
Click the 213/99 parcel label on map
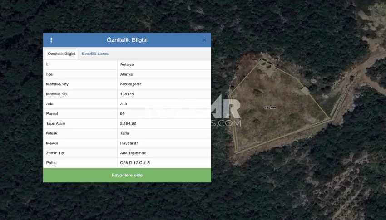[270, 108]
